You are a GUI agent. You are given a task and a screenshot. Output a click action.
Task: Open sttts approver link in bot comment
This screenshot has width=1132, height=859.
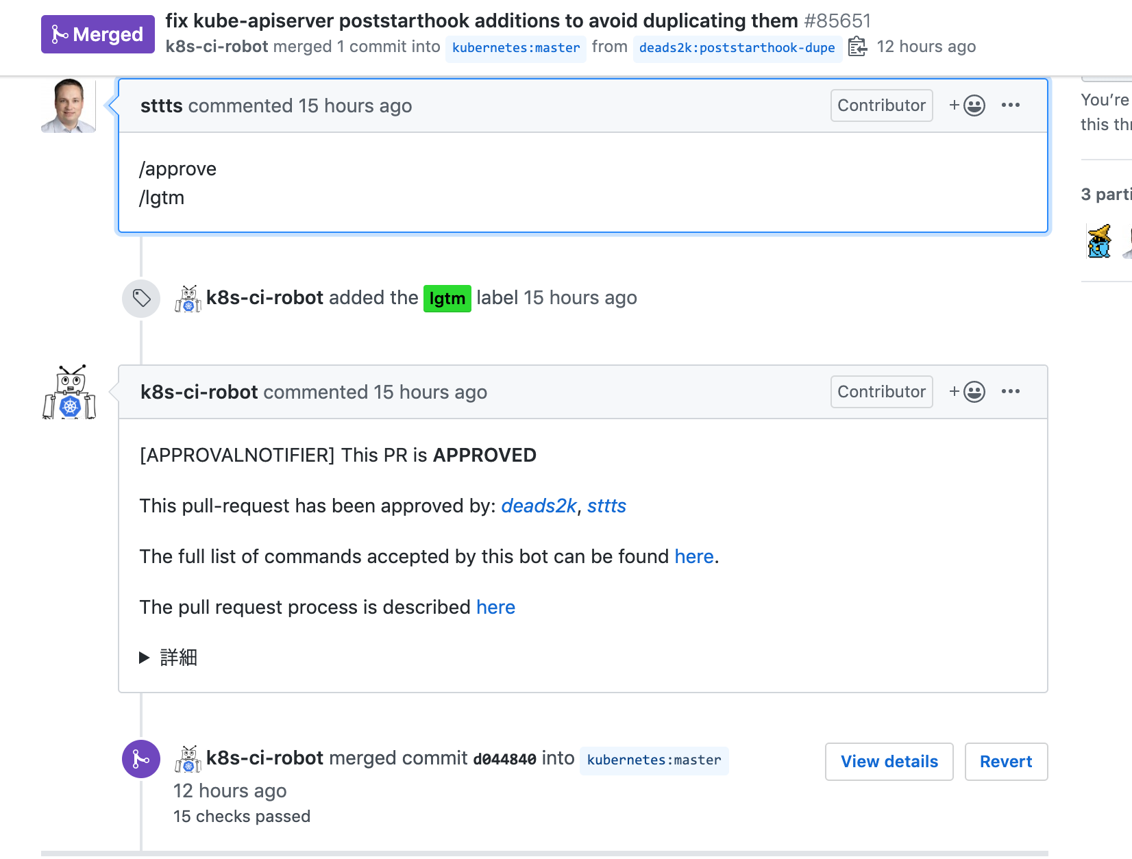click(x=606, y=506)
